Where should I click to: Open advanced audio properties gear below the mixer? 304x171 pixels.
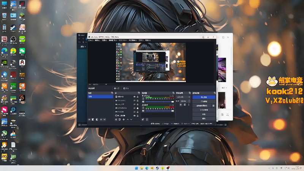[x=143, y=120]
